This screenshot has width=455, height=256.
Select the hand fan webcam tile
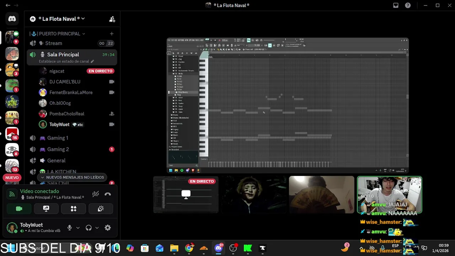point(322,195)
